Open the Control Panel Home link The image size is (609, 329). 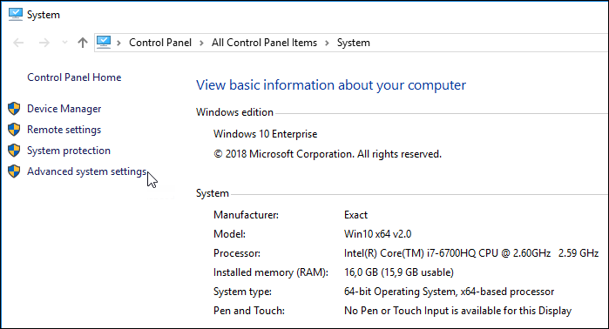click(x=74, y=77)
